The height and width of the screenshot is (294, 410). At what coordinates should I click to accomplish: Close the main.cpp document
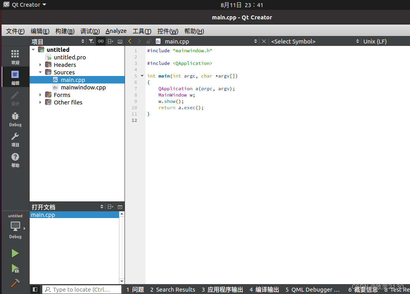[264, 42]
